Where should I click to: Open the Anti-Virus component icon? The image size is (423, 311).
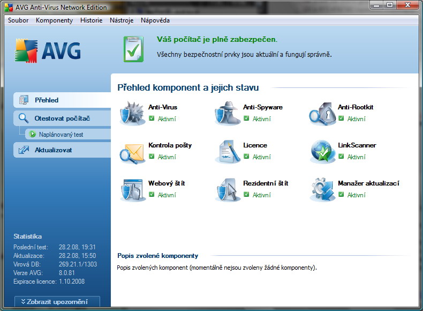click(x=132, y=114)
